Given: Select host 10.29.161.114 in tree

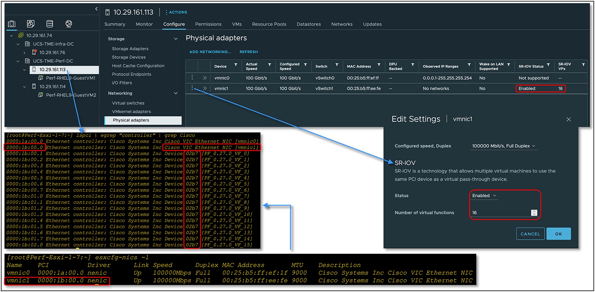Looking at the screenshot, I should tap(52, 87).
